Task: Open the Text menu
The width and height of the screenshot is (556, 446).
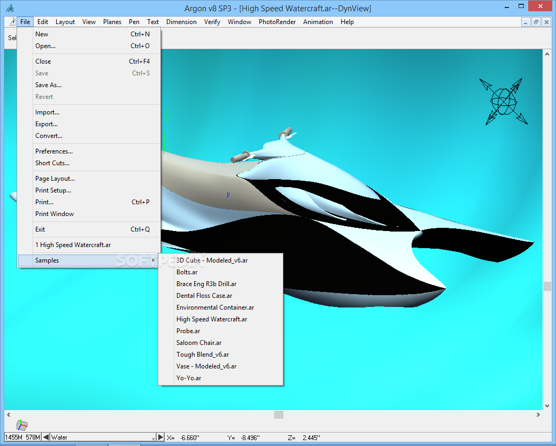Action: pos(153,21)
